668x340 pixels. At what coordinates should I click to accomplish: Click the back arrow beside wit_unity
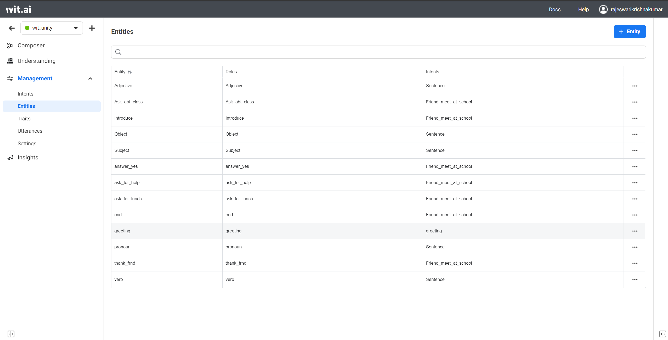tap(11, 28)
